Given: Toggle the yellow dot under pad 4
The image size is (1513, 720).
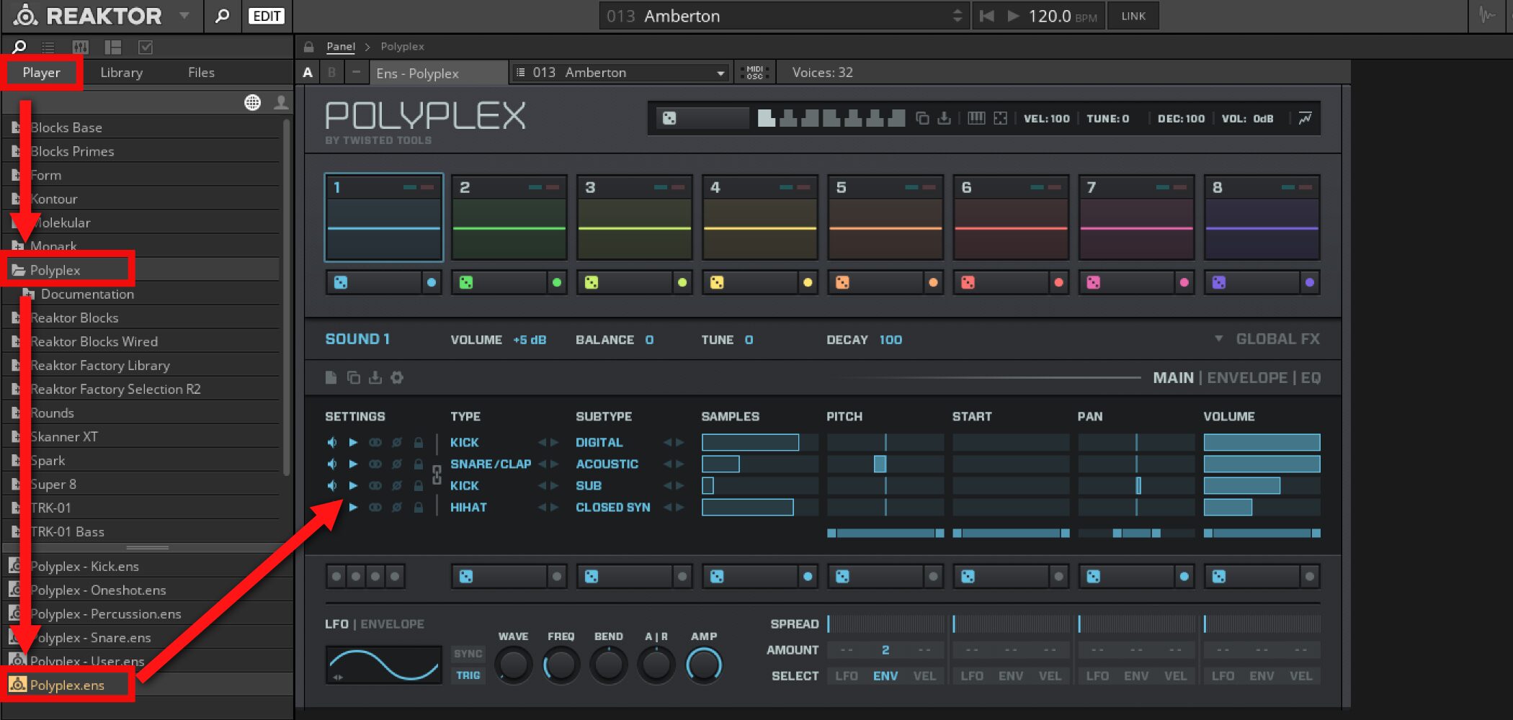Looking at the screenshot, I should 808,282.
